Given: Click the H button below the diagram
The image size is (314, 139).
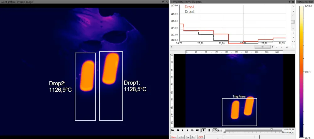Looking at the screenshot, I should point(292,47).
